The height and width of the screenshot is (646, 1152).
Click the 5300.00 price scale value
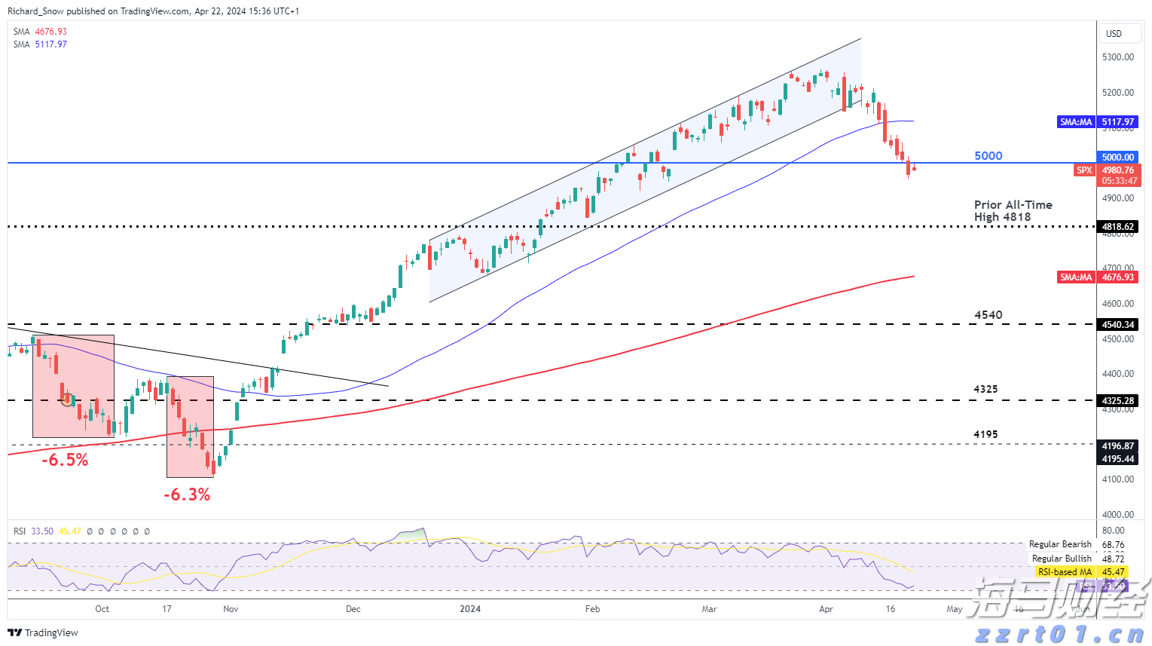(x=1117, y=57)
